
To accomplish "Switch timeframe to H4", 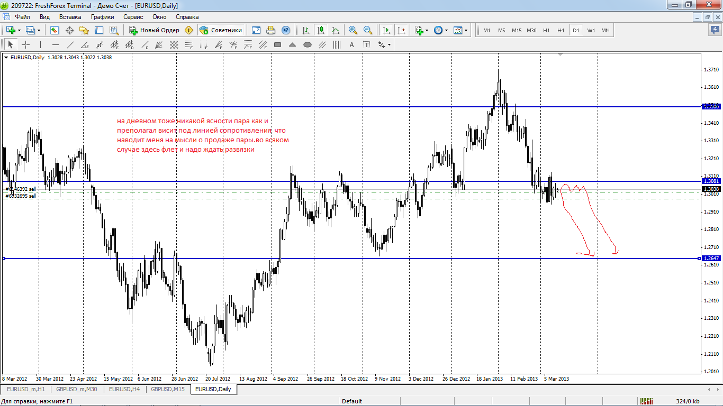I will click(561, 30).
